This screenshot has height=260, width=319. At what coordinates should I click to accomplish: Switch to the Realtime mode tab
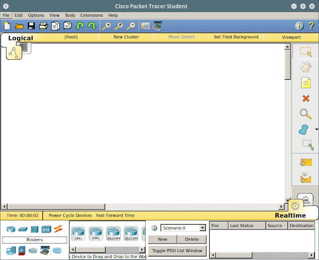tap(290, 216)
